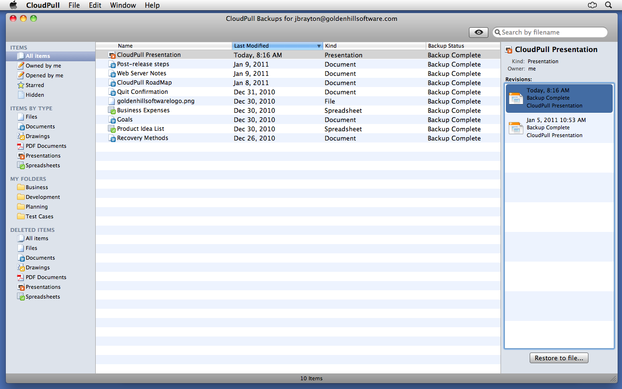The width and height of the screenshot is (622, 389).
Task: Click the CloudPull RoadMap document icon
Action: (112, 83)
